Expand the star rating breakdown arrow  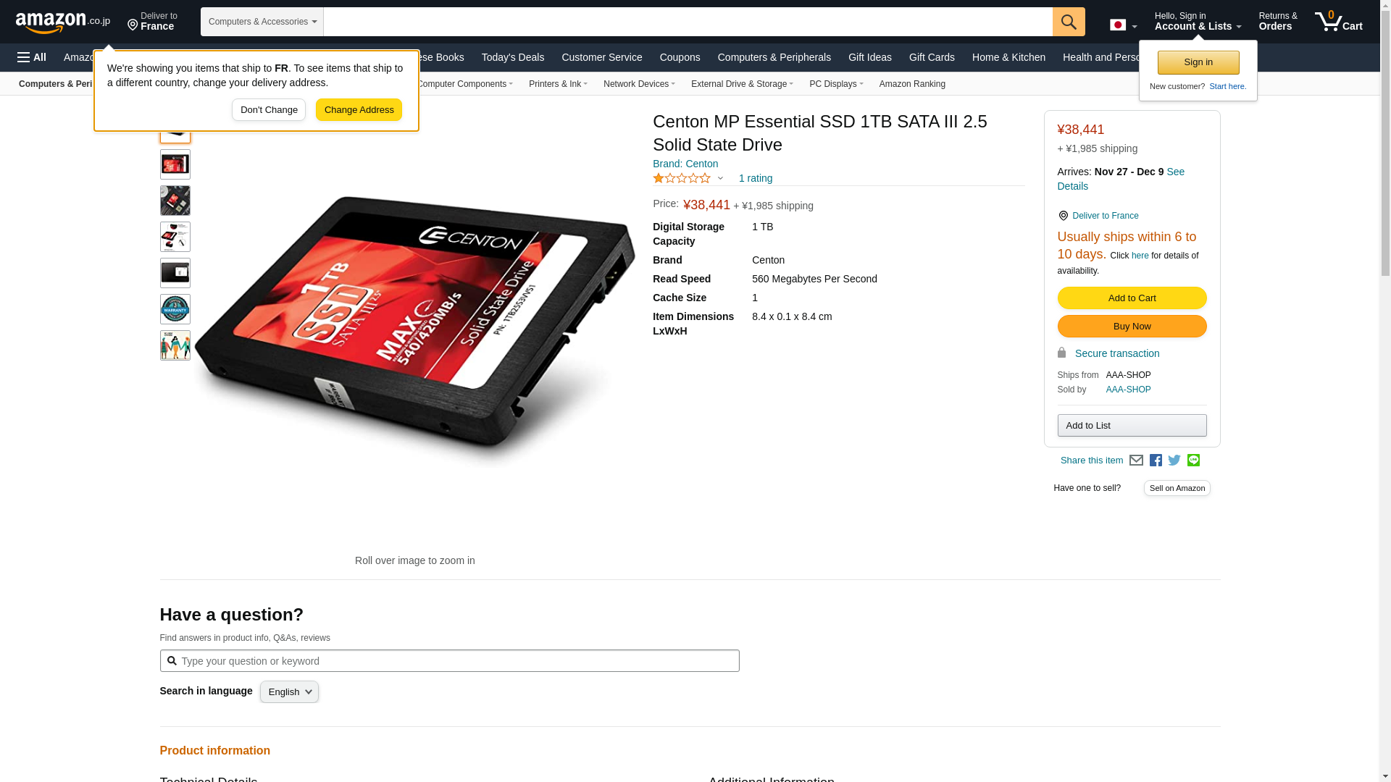point(720,178)
